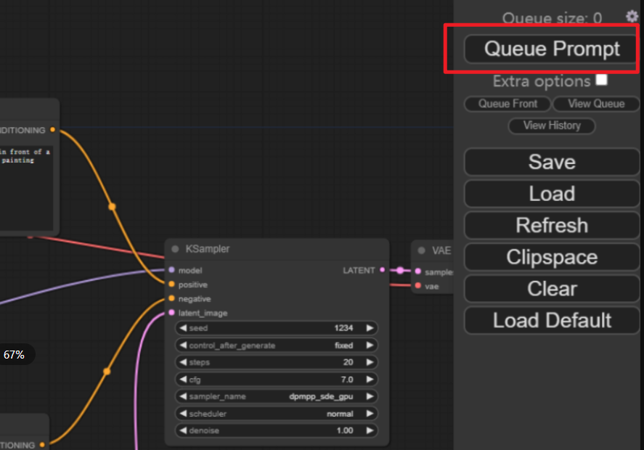Click the VAE node collapse dot
Image resolution: width=644 pixels, height=450 pixels.
point(422,250)
